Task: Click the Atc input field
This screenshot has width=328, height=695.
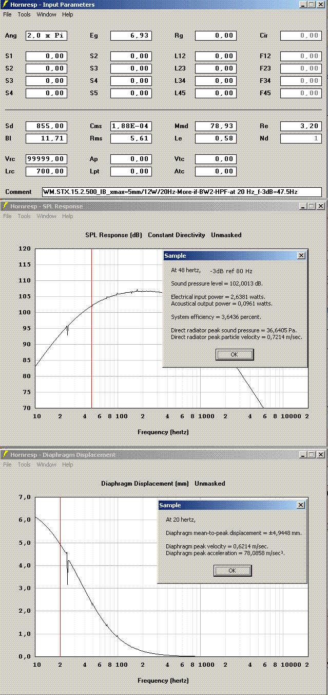Action: pos(216,171)
